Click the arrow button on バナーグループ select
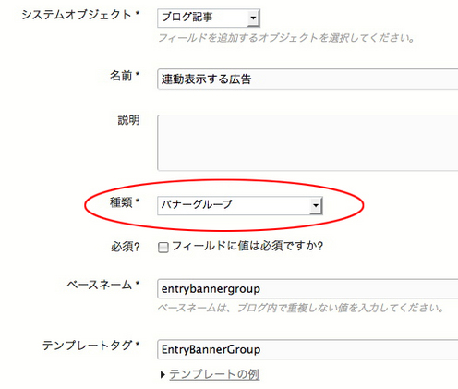The width and height of the screenshot is (458, 389). (x=316, y=205)
